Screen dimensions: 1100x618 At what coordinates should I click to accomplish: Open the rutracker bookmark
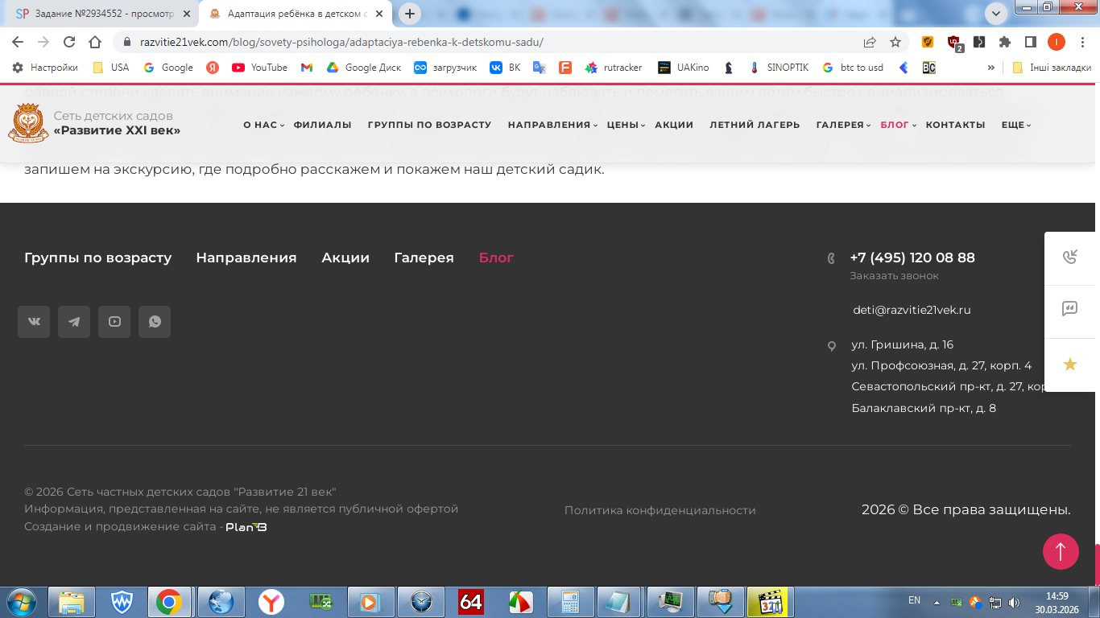pyautogui.click(x=614, y=68)
